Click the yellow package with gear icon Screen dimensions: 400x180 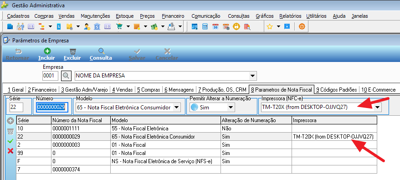[x=69, y=26]
